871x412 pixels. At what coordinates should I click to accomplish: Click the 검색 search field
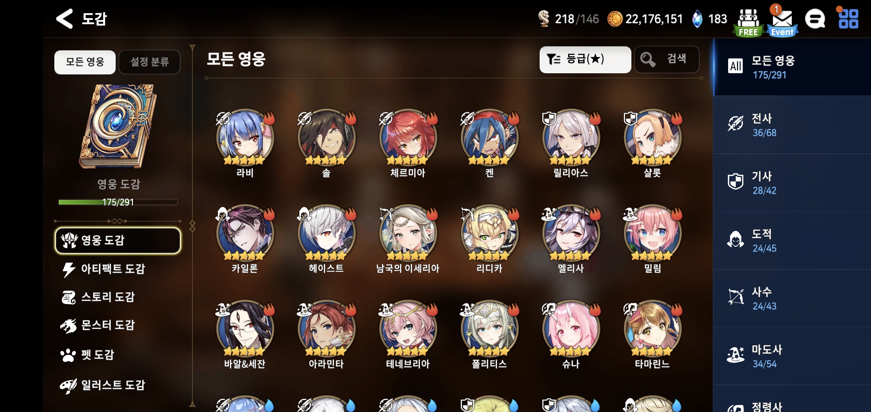tap(667, 60)
